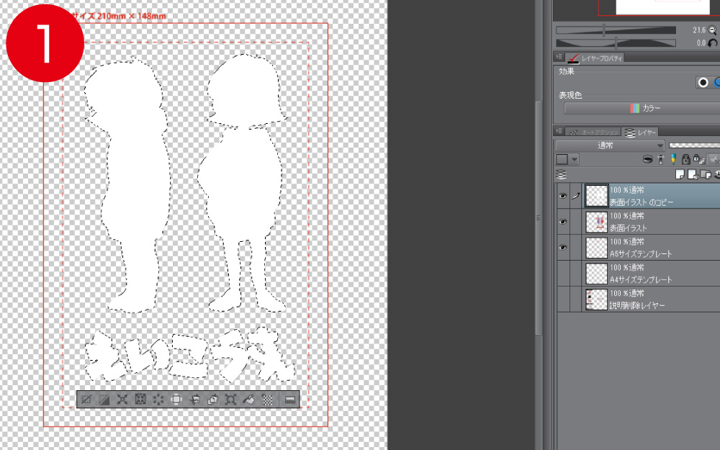Click the navigator zoom slider
The height and width of the screenshot is (450, 720).
pos(616,30)
